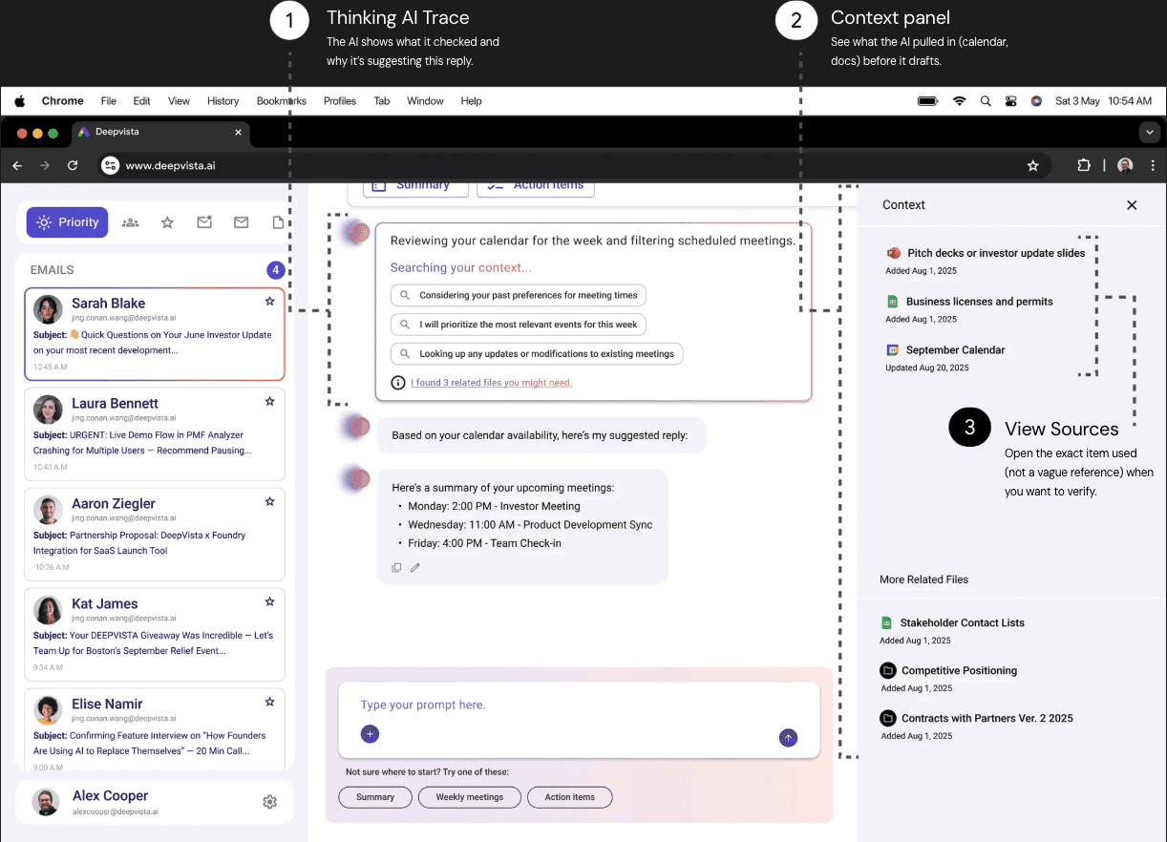Viewport: 1167px width, 842px height.
Task: Click the sheets icon beside Business licenses
Action: pos(893,302)
